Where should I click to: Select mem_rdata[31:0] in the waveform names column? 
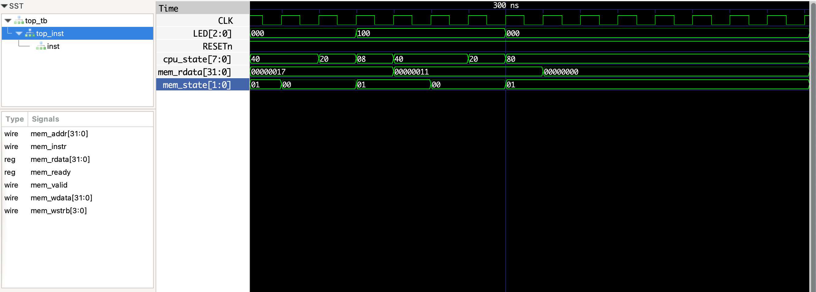(195, 72)
